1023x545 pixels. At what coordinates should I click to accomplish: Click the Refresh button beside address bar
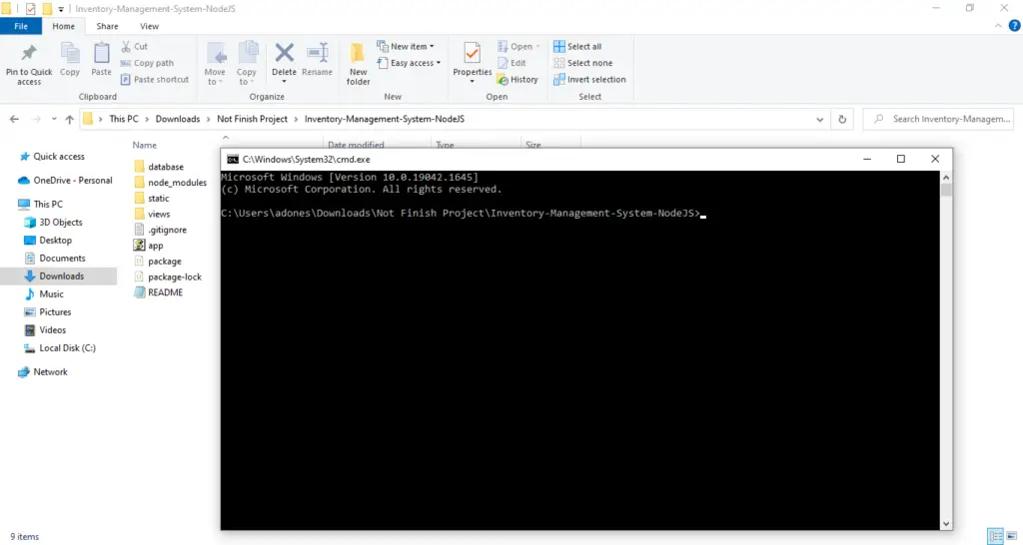pos(842,120)
